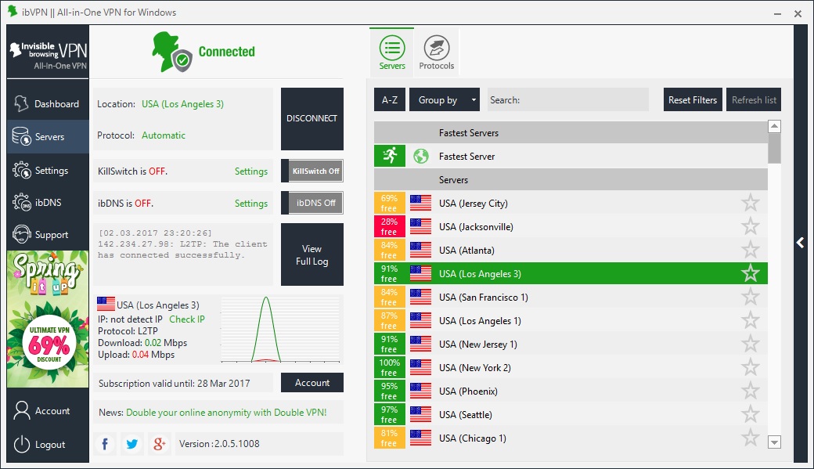Viewport: 814px width, 469px height.
Task: Open the Double VPN news link
Action: (226, 413)
